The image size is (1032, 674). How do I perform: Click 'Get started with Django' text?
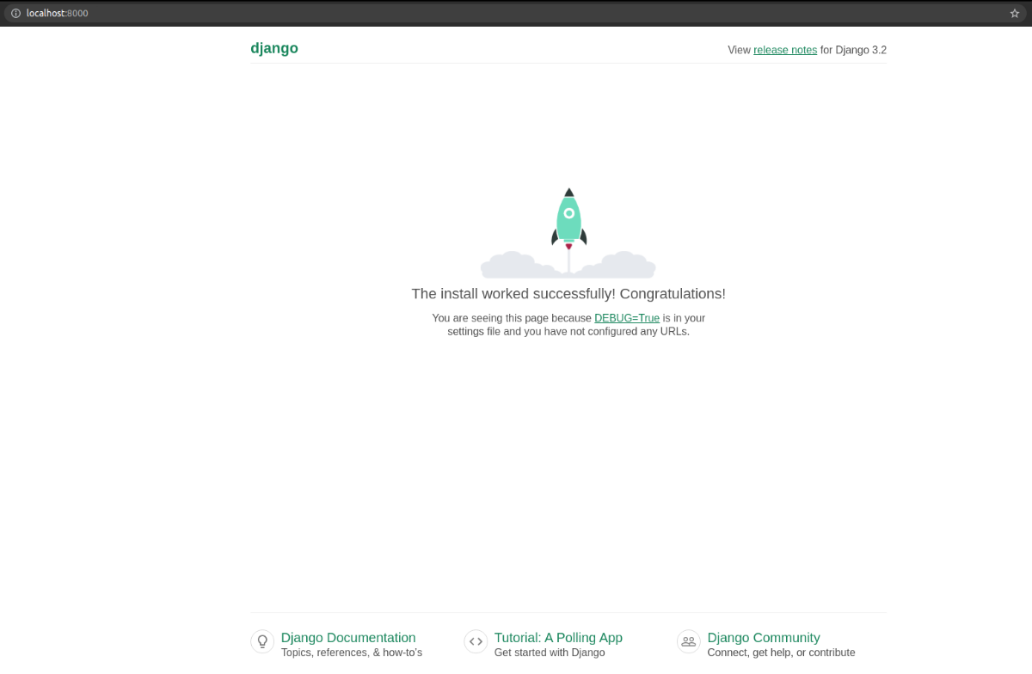550,653
